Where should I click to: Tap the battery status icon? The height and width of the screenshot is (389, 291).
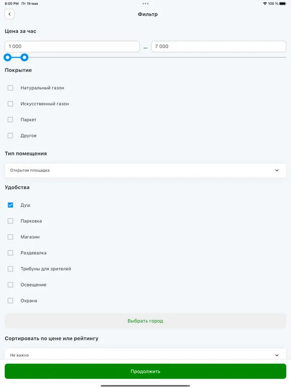click(282, 4)
